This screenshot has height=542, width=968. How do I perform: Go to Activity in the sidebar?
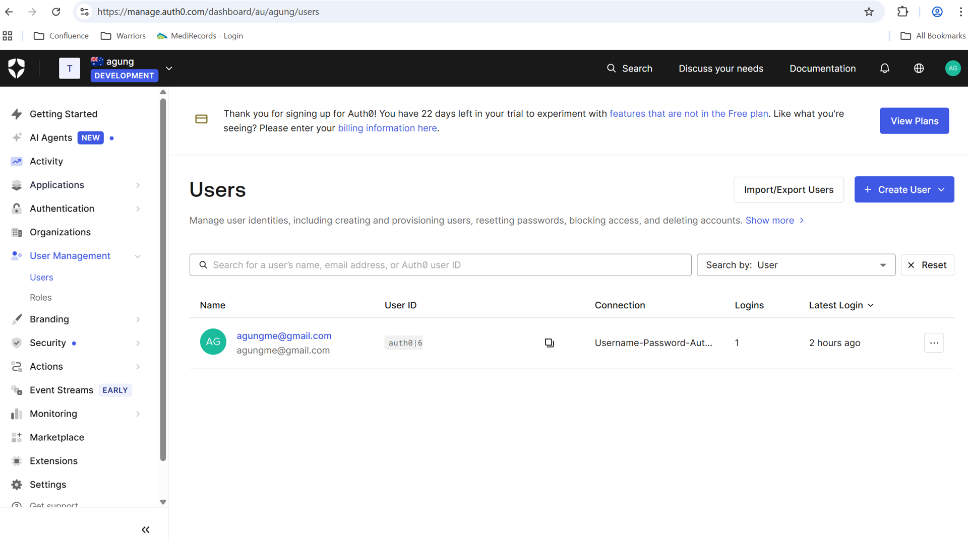(x=46, y=161)
